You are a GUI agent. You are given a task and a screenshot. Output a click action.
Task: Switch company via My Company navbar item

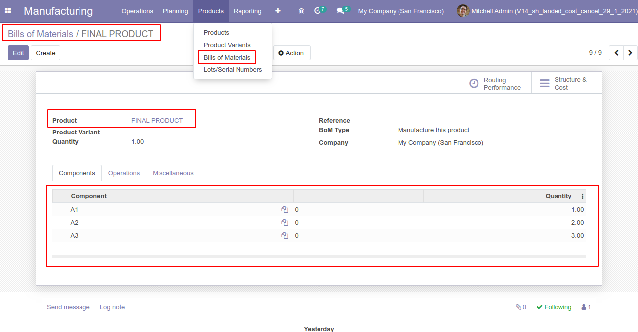tap(401, 11)
